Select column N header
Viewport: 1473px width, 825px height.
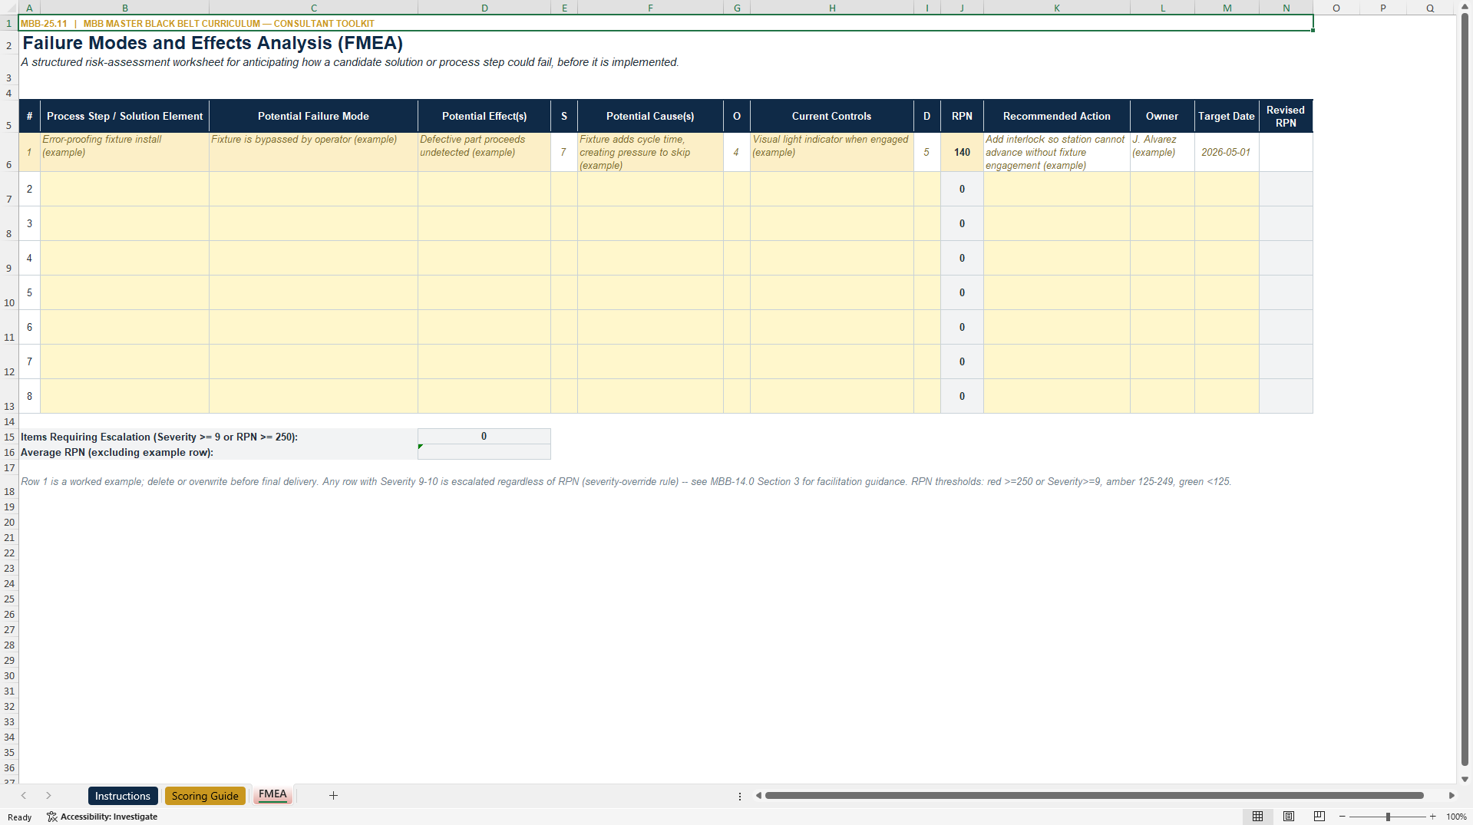point(1286,8)
